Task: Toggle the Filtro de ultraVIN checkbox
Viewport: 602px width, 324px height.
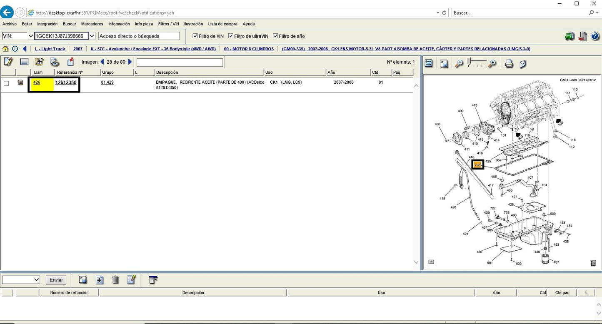Action: pos(231,36)
